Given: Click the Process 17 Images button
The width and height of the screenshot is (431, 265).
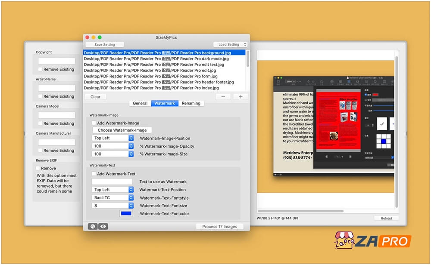Looking at the screenshot, I should coord(219,226).
